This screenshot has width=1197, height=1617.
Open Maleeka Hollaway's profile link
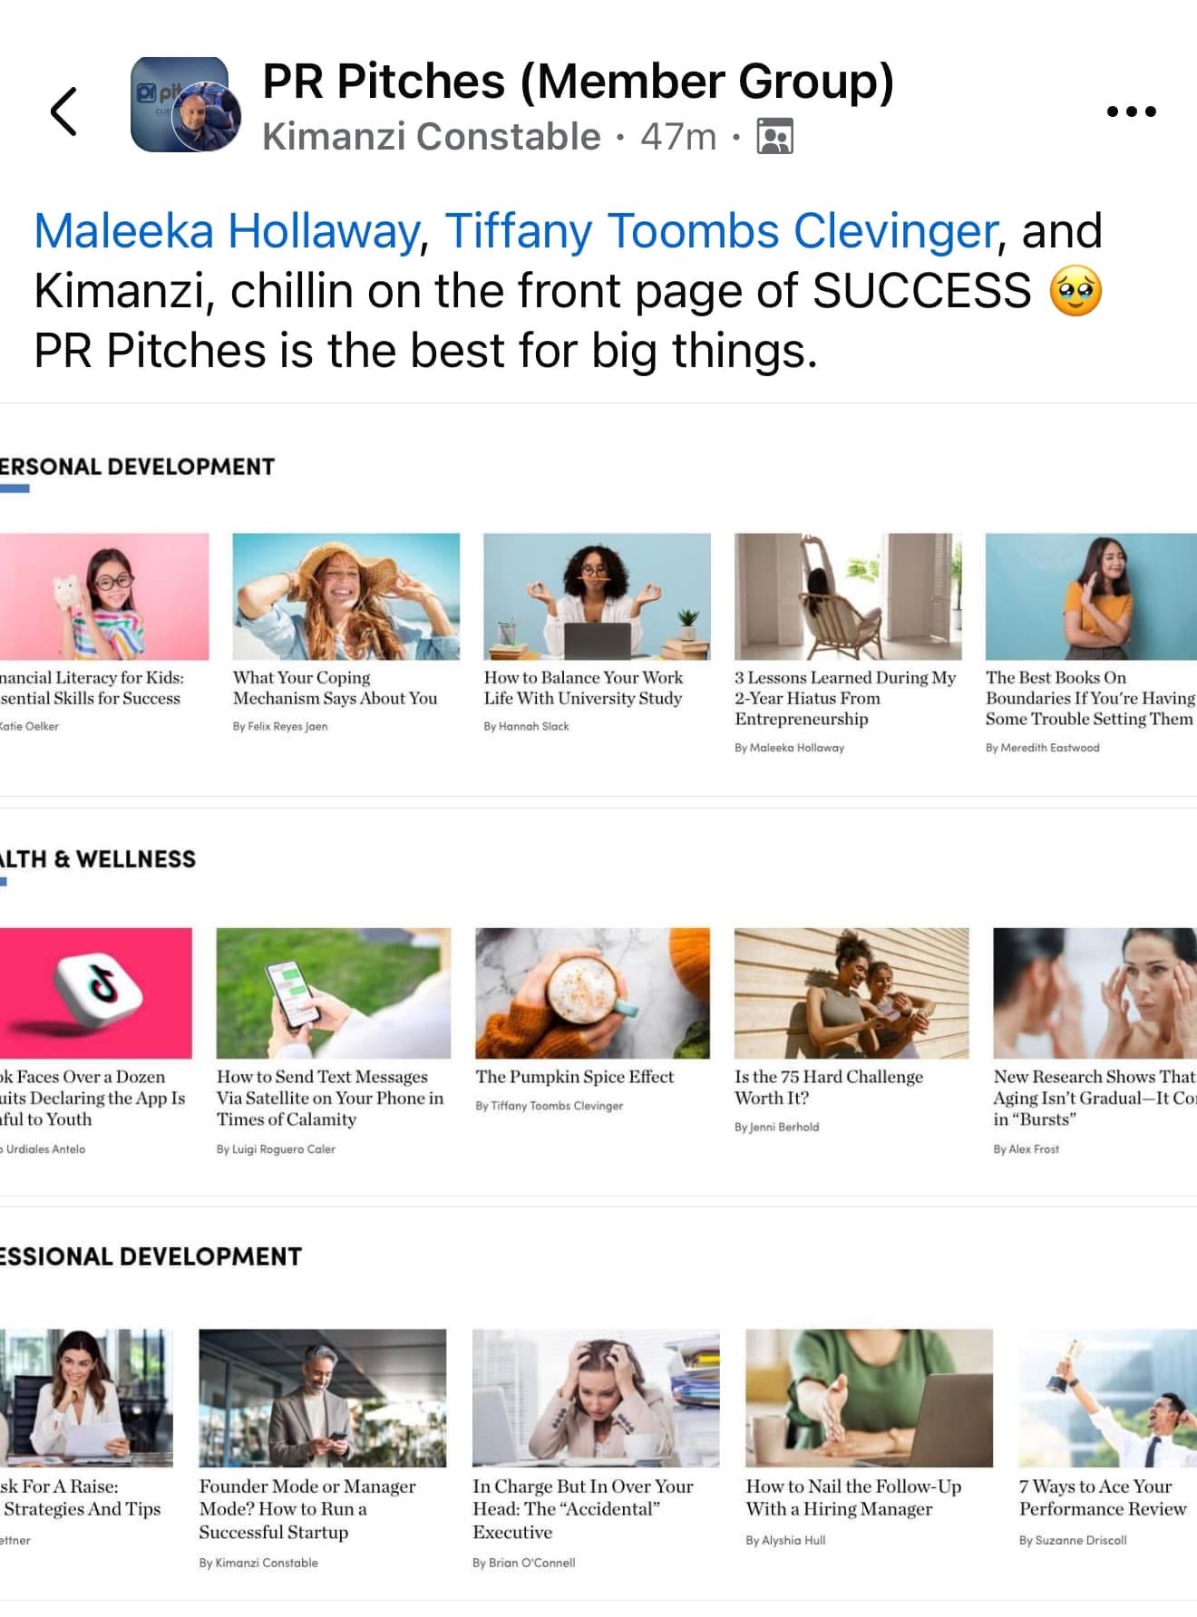[x=227, y=230]
